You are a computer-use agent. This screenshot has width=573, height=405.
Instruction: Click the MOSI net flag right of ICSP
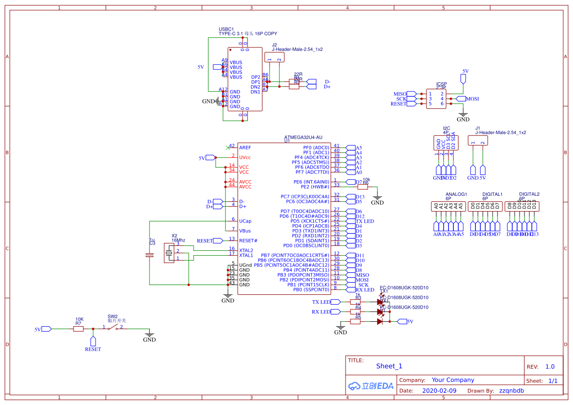(461, 98)
